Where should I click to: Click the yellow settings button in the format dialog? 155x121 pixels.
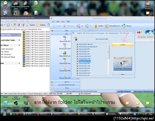pyautogui.click(x=122, y=45)
